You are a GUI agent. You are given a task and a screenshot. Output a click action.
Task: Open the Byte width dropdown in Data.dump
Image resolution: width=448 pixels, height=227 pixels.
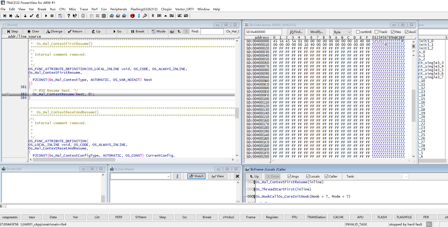pos(342,32)
